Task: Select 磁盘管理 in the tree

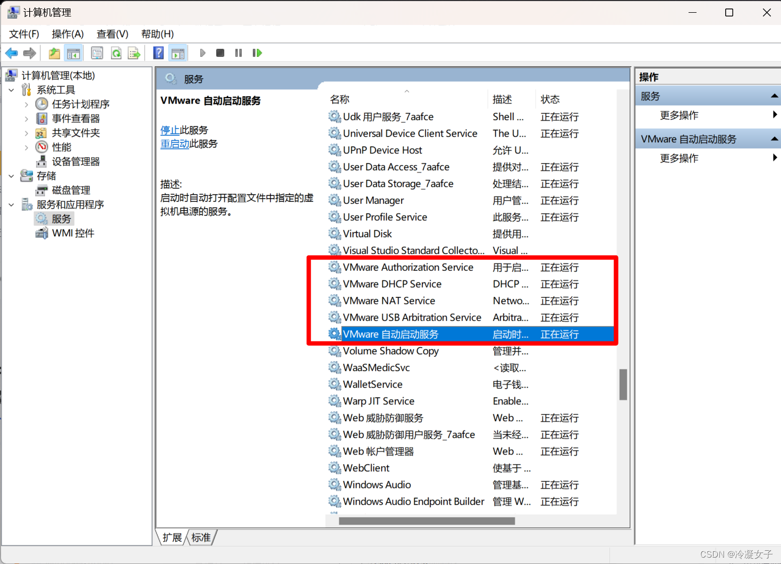Action: 71,190
